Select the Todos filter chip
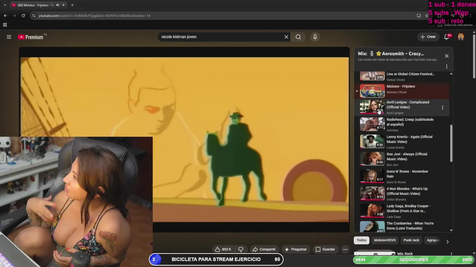This screenshot has width=476, height=267. (x=361, y=240)
